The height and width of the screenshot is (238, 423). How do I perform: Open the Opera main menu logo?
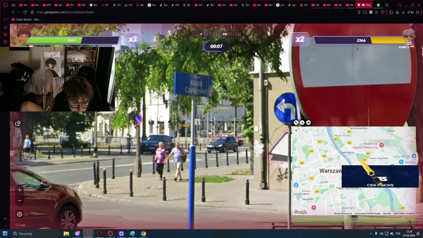tap(5, 5)
